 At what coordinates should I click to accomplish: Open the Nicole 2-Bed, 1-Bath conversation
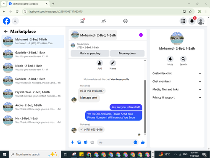click(33, 68)
